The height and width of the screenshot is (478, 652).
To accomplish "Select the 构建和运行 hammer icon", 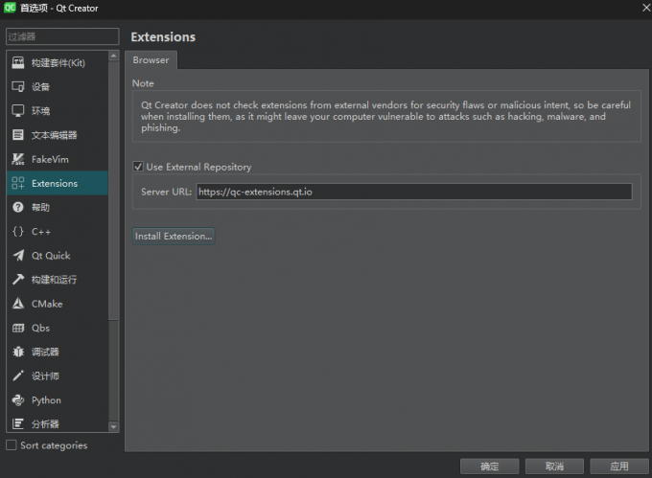I will point(17,280).
